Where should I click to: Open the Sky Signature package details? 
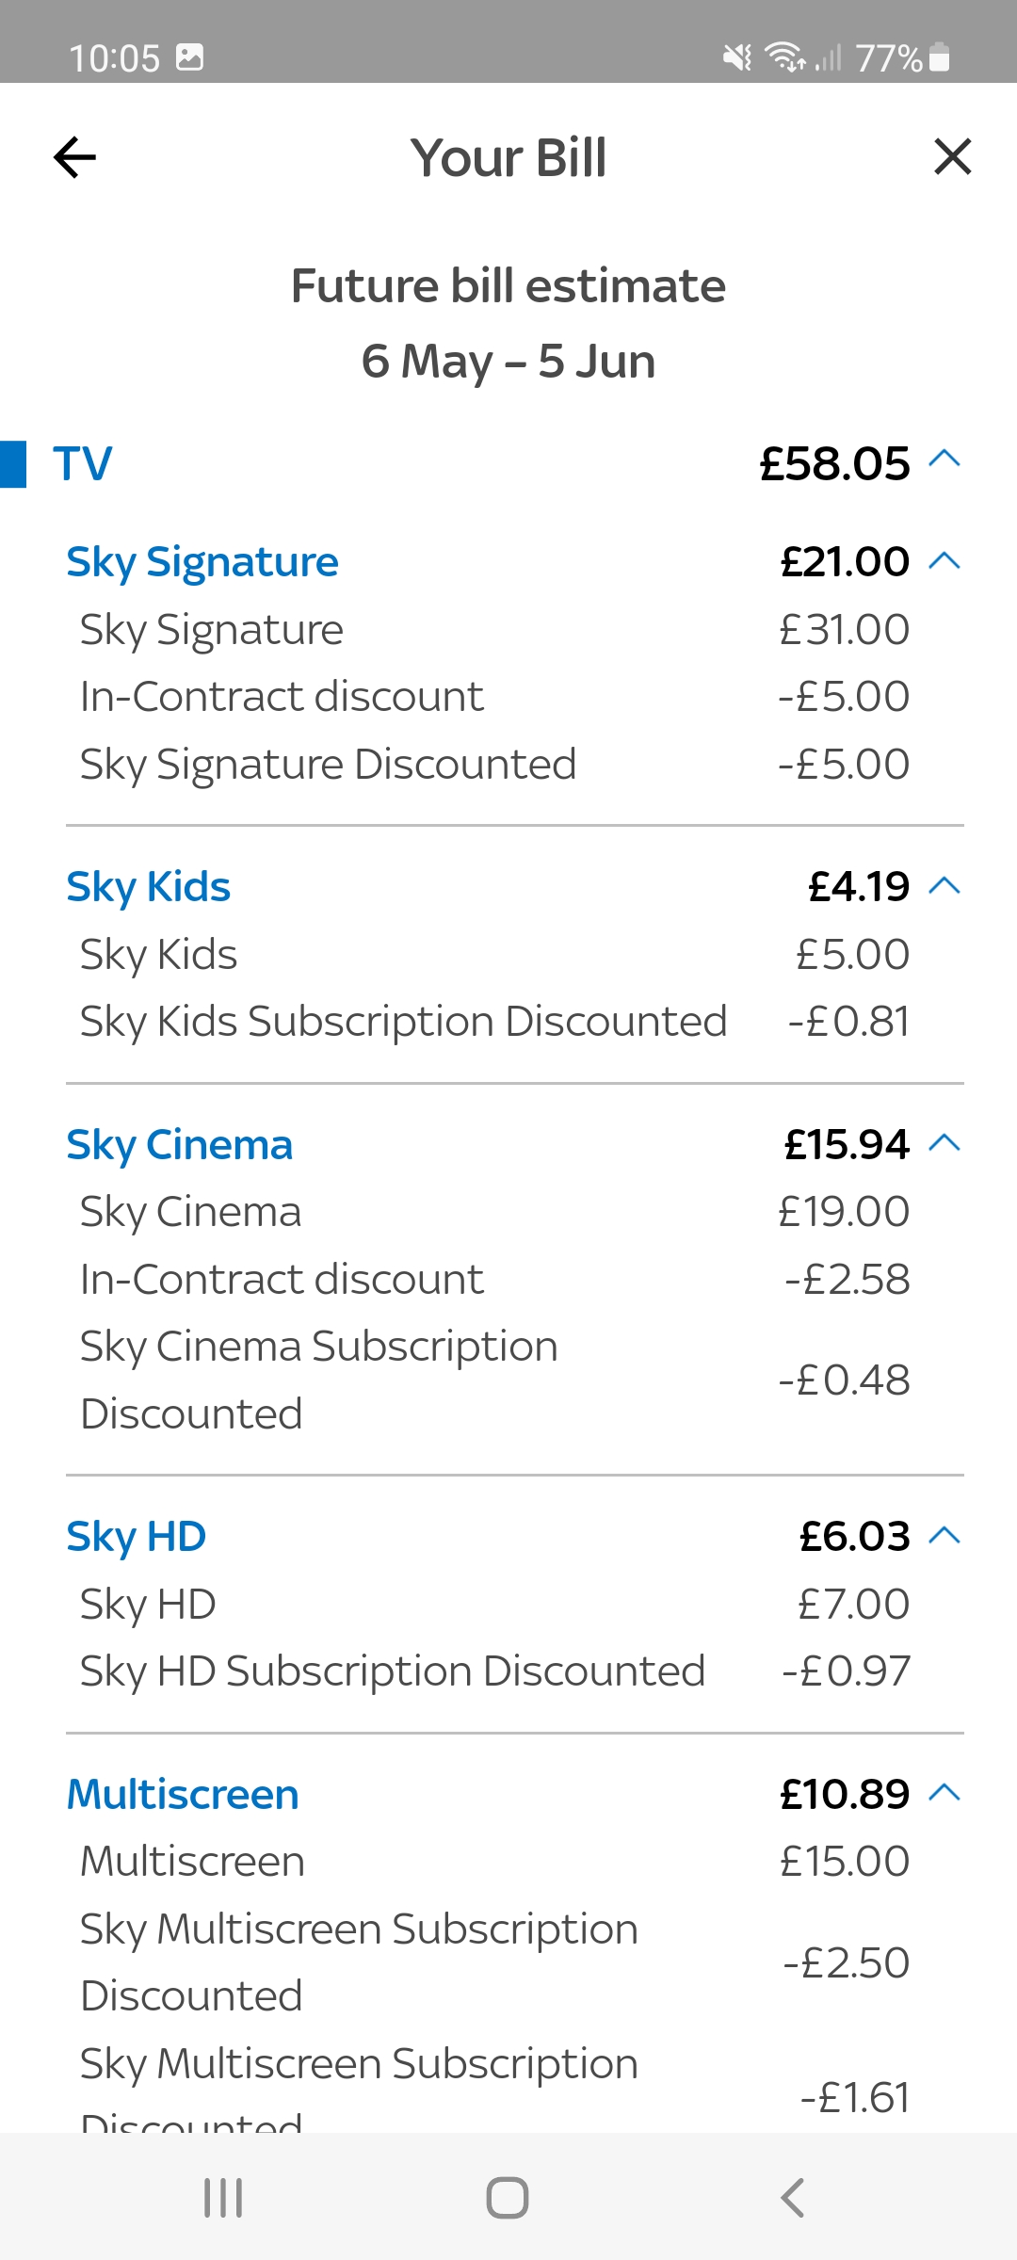[202, 560]
